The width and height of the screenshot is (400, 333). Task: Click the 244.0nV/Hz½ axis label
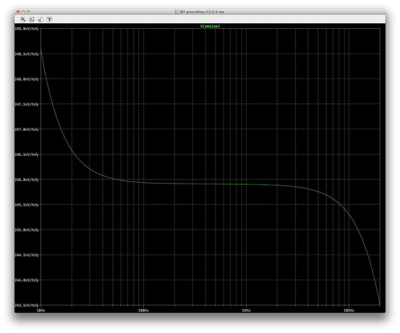click(x=26, y=280)
